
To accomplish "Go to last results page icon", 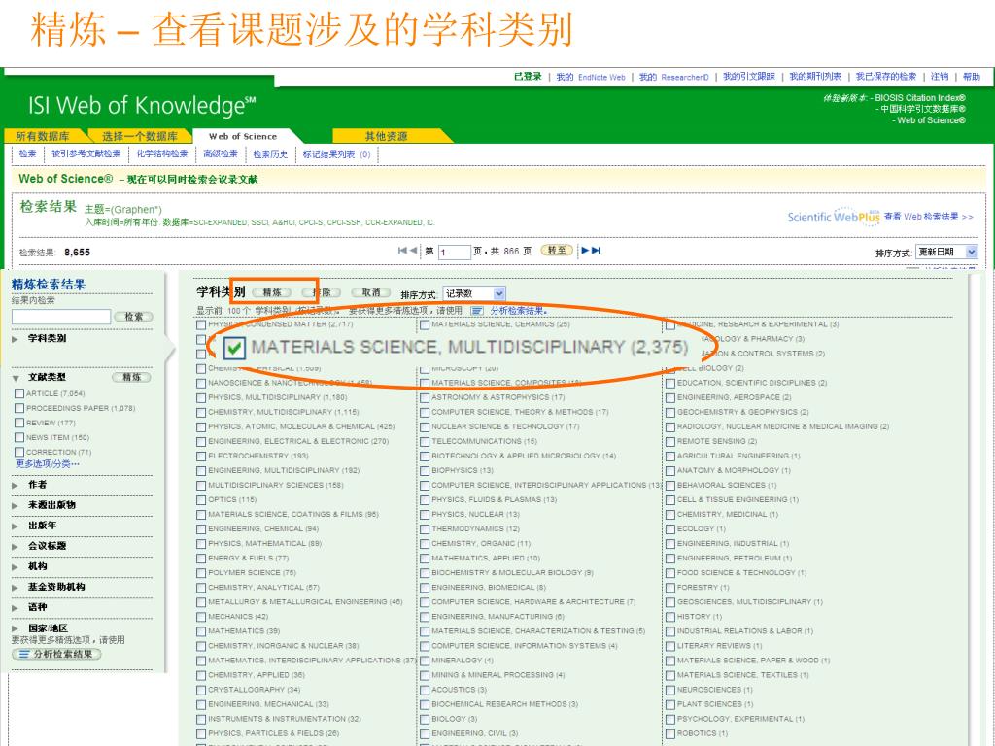I will pyautogui.click(x=596, y=251).
